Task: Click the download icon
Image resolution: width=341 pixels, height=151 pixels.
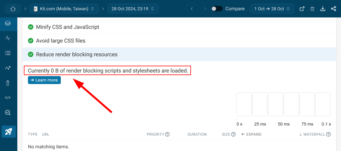Action: 323,9
